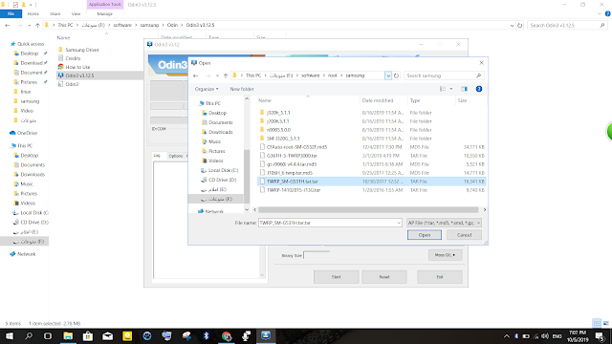Switch to Options tab in Odin3
This screenshot has height=344, width=612.
[x=175, y=156]
